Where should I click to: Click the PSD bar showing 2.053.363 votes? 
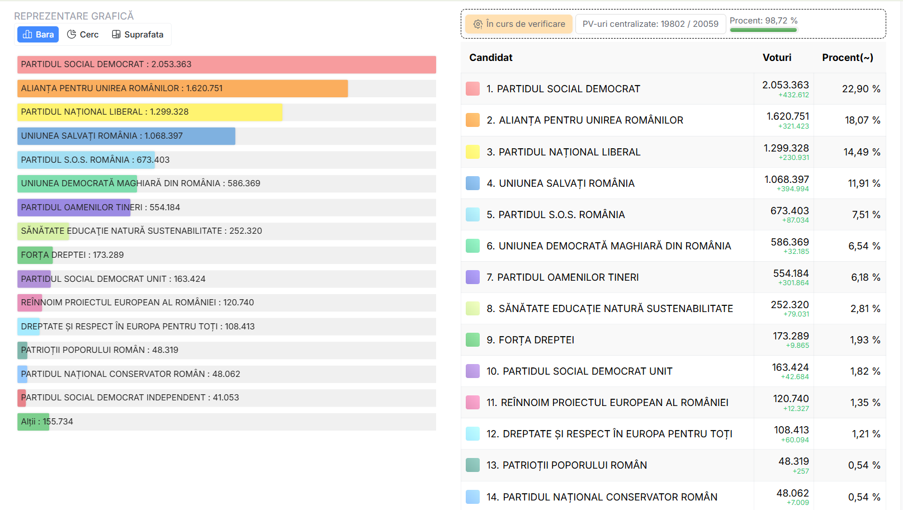[x=226, y=64]
